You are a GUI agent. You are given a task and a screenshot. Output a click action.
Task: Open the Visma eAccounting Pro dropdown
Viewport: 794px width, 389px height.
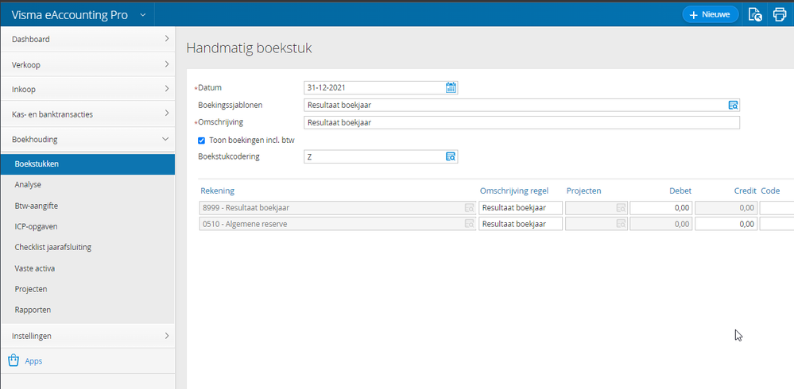[142, 14]
